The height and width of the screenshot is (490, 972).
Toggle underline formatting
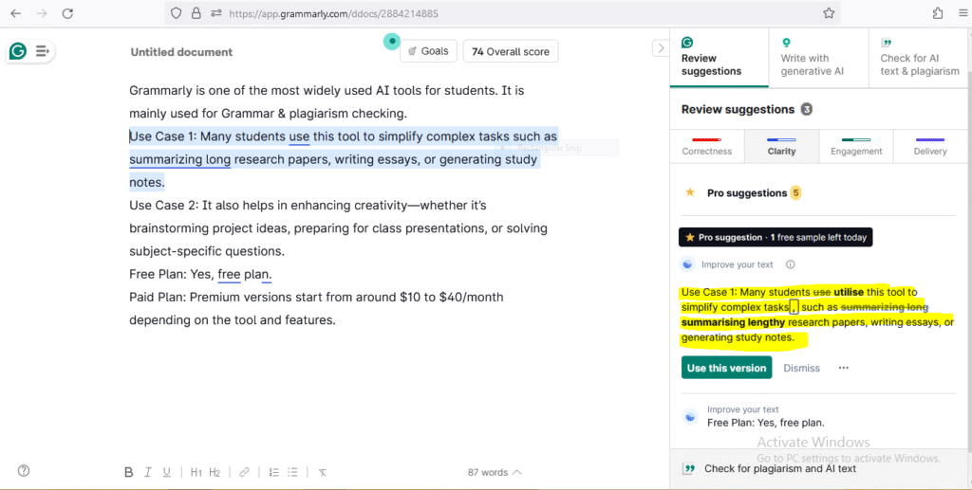[x=166, y=472]
